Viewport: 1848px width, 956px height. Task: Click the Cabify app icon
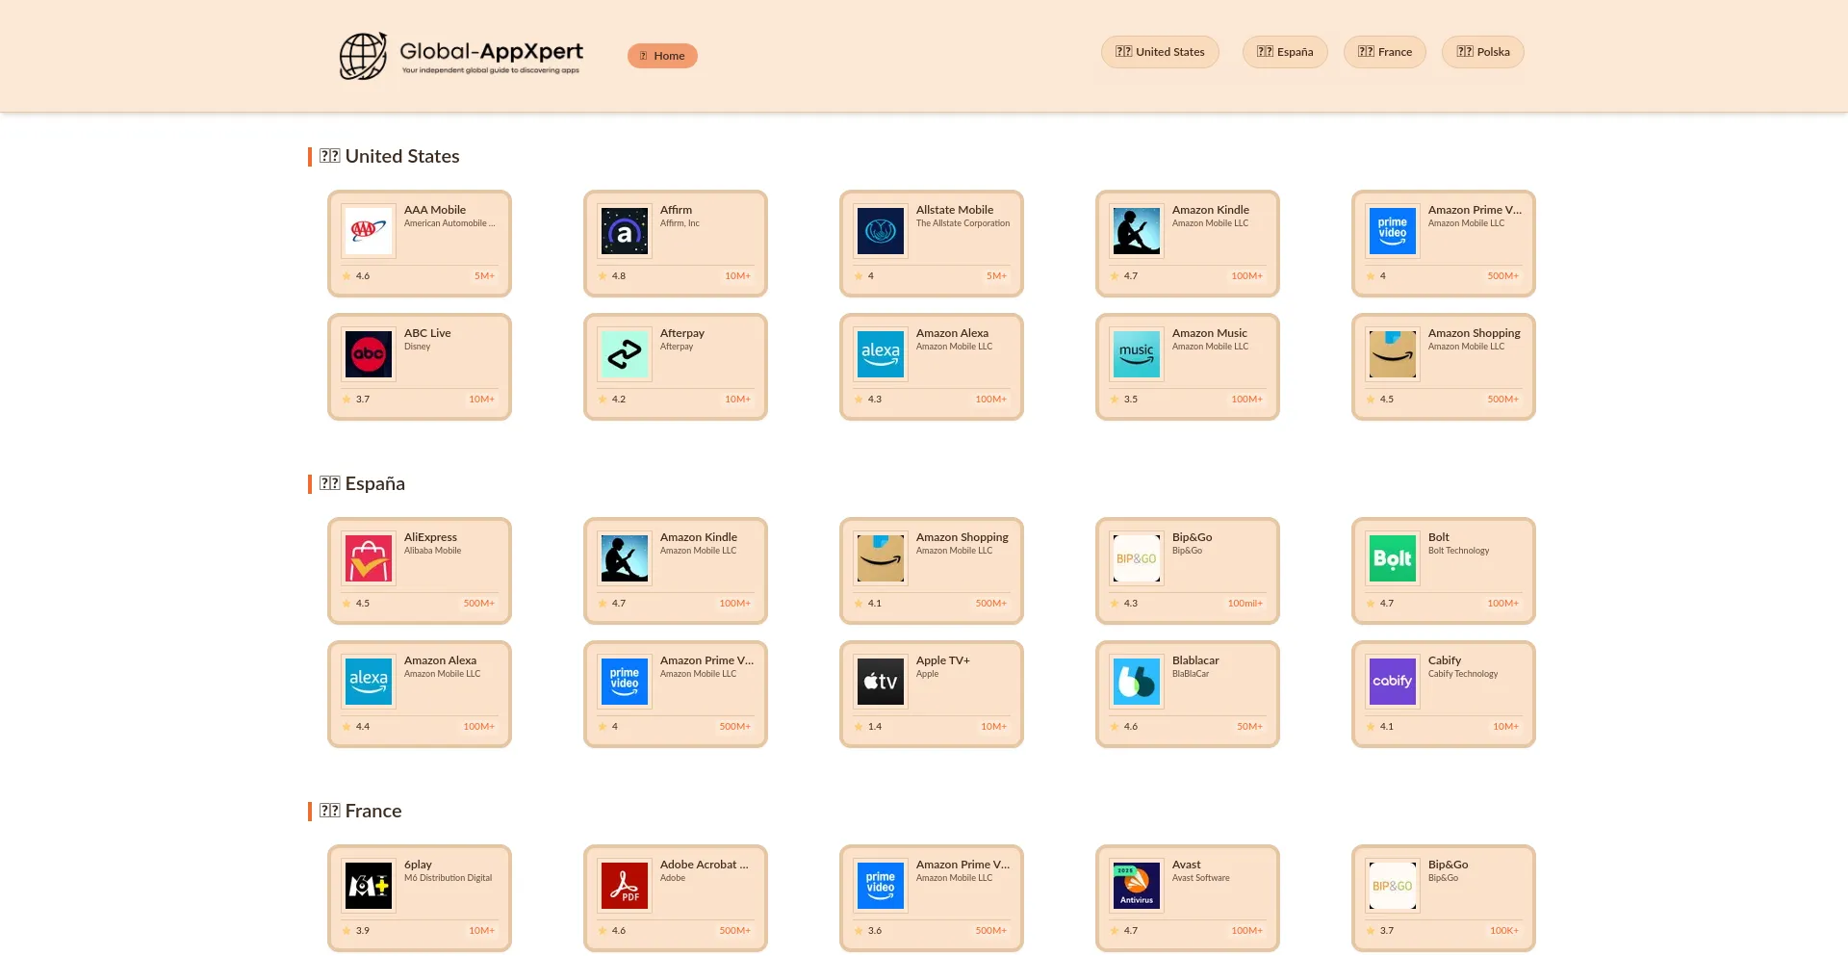1393,682
